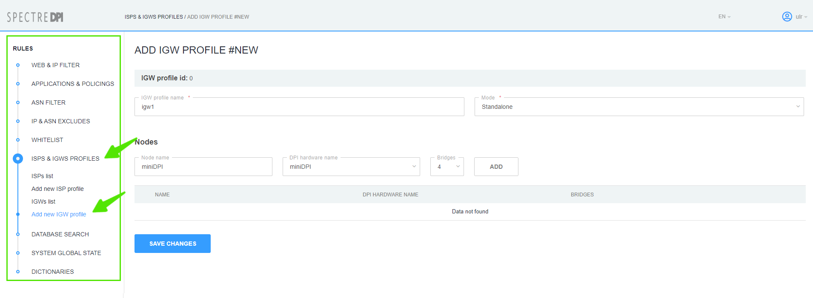This screenshot has width=813, height=298.
Task: Open IP & ASN EXCLUDES section
Action: (61, 121)
